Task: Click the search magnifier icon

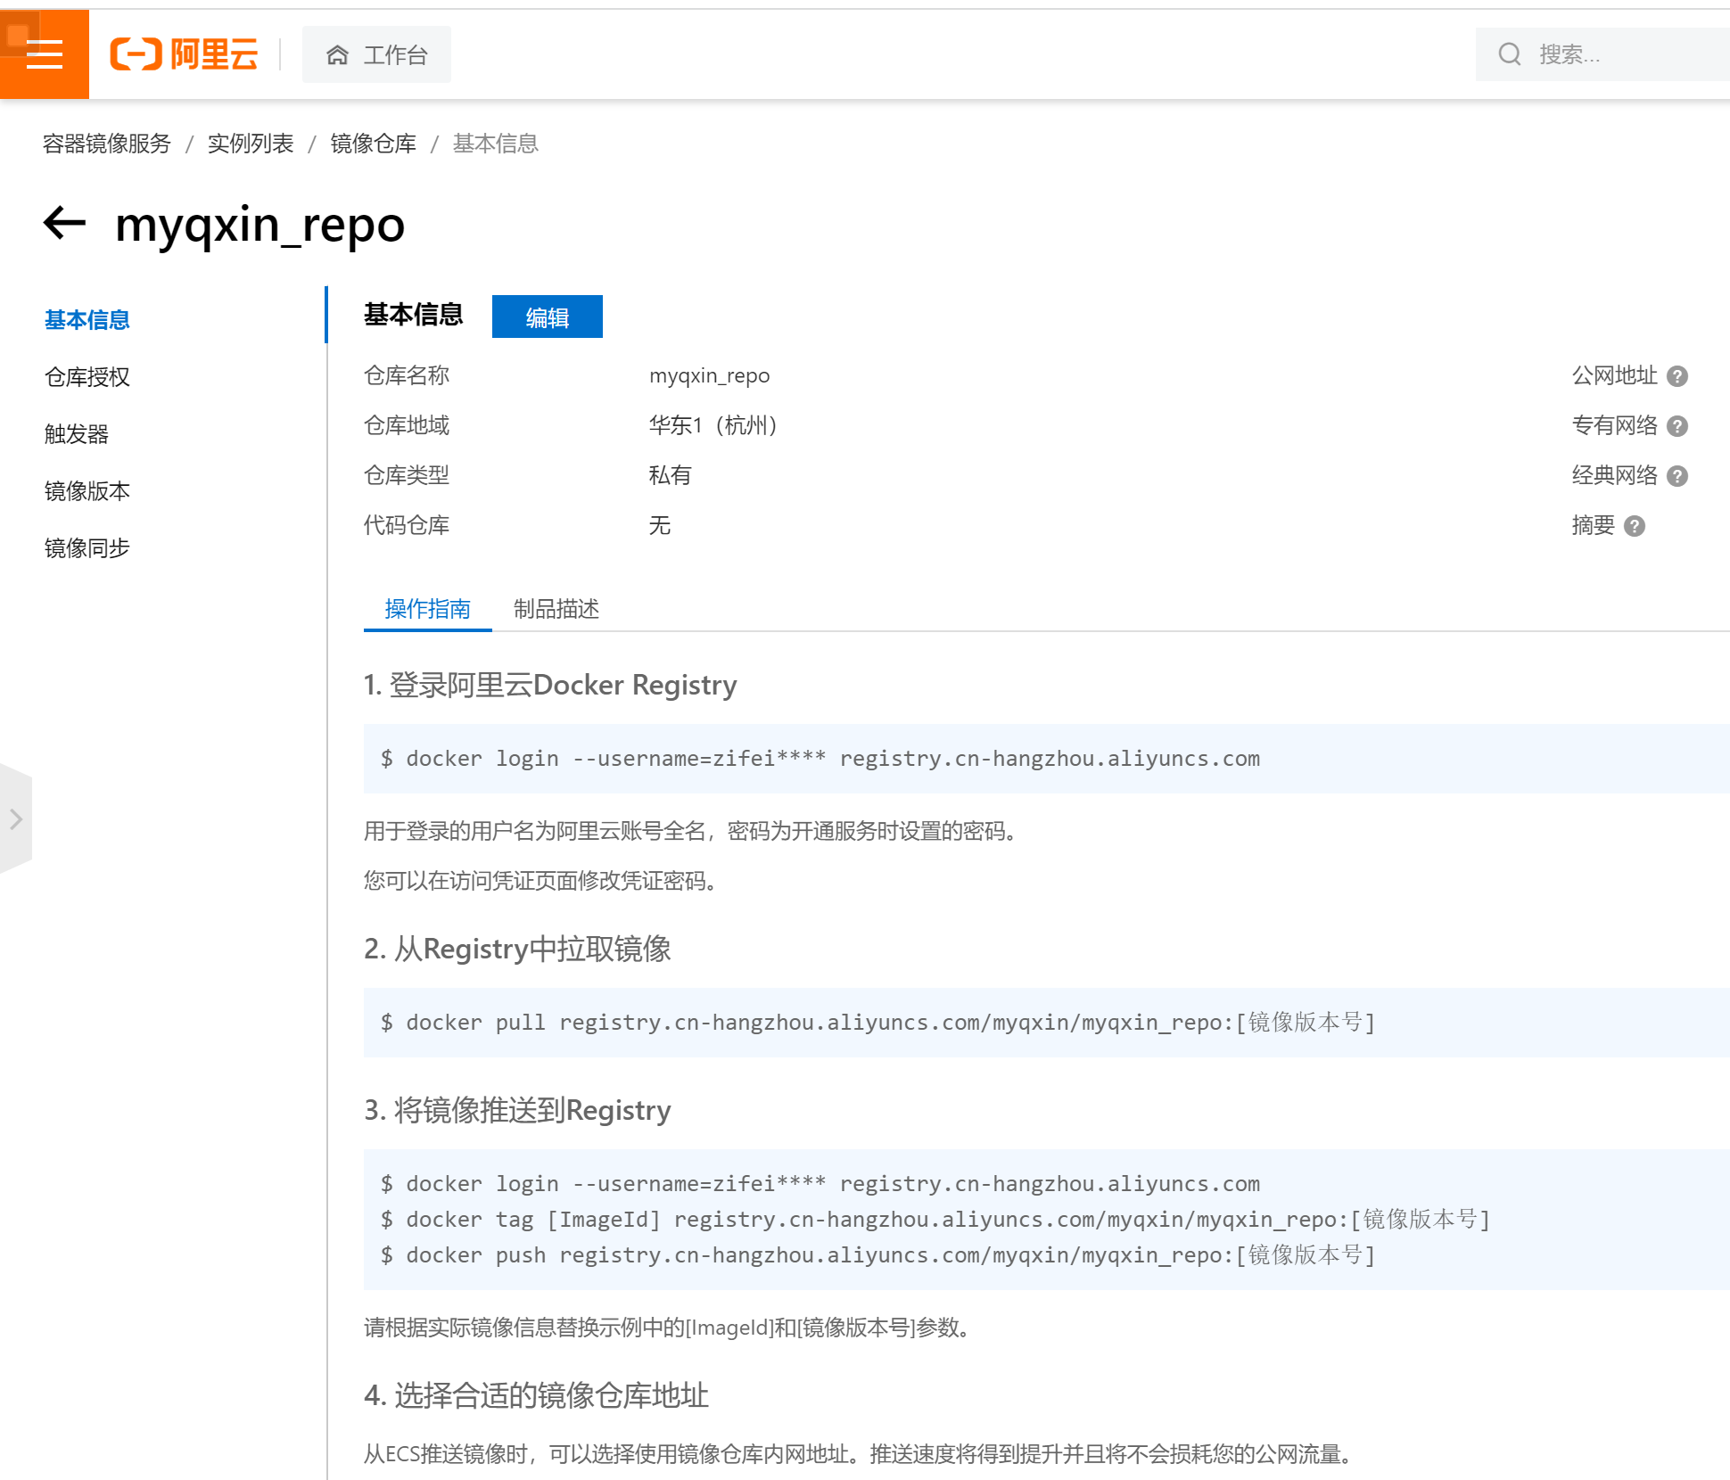Action: click(x=1509, y=54)
